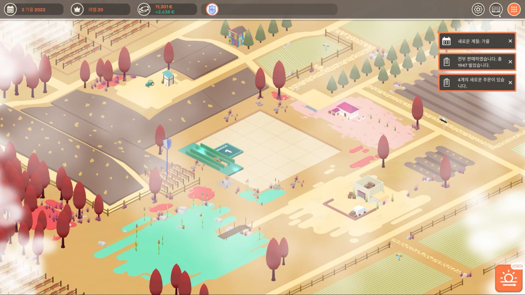525x295 pixels.
Task: Open the 4 new orders notification
Action: pos(477,82)
